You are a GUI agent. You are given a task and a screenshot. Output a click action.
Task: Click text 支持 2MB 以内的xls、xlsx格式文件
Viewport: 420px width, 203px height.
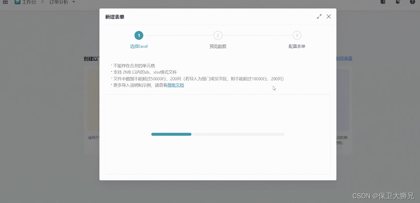145,72
